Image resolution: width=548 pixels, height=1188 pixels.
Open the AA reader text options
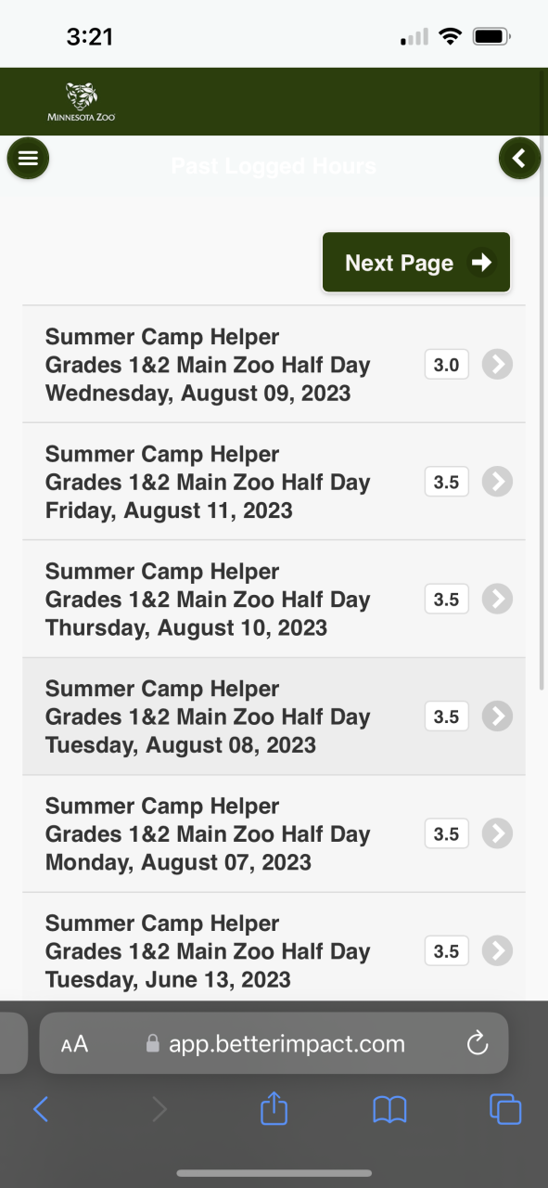[x=74, y=1044]
